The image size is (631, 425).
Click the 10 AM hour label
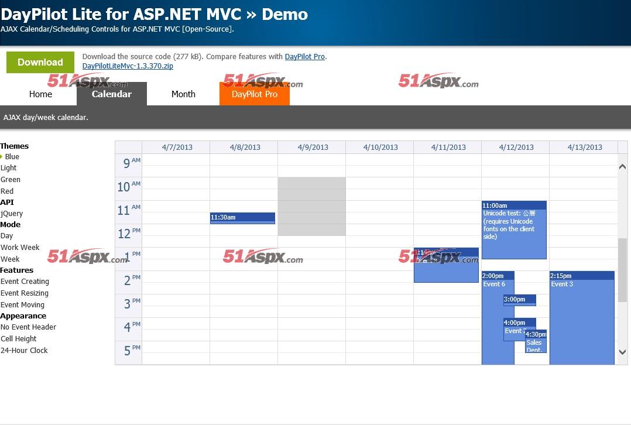tap(129, 188)
